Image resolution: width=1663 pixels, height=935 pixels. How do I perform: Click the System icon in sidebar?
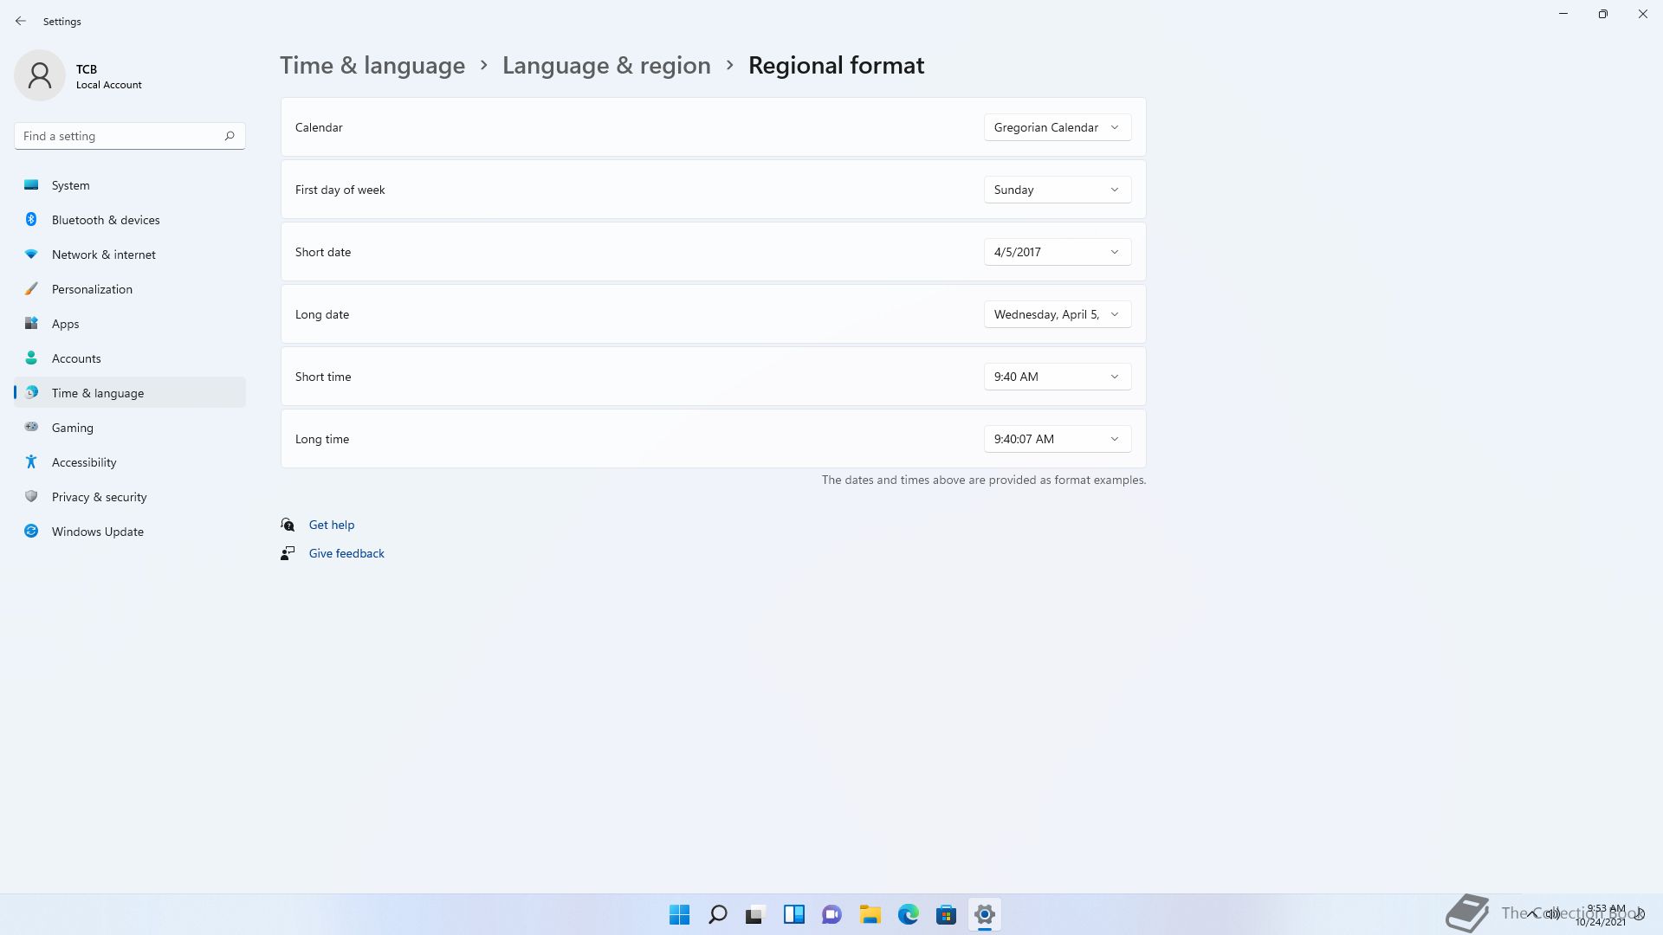coord(31,185)
